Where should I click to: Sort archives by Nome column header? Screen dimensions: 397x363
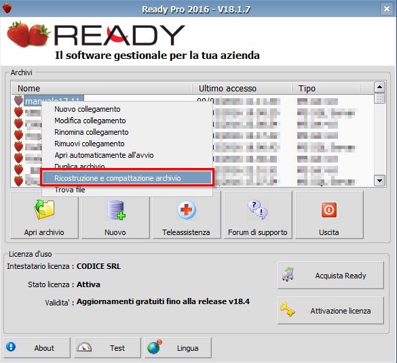[101, 89]
